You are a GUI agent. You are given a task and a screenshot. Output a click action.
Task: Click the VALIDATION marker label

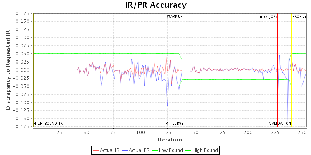[x=280, y=124]
